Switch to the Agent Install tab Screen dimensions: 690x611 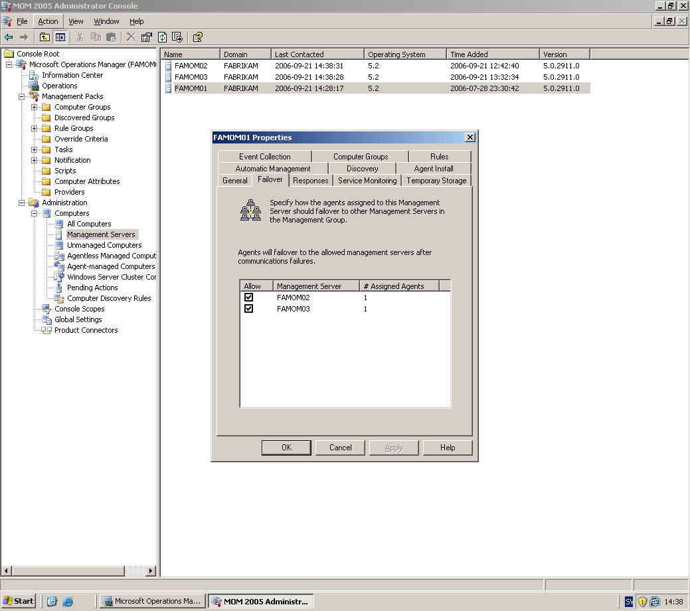point(434,169)
